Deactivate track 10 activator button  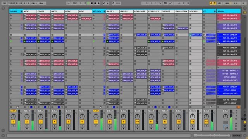tap(137, 122)
